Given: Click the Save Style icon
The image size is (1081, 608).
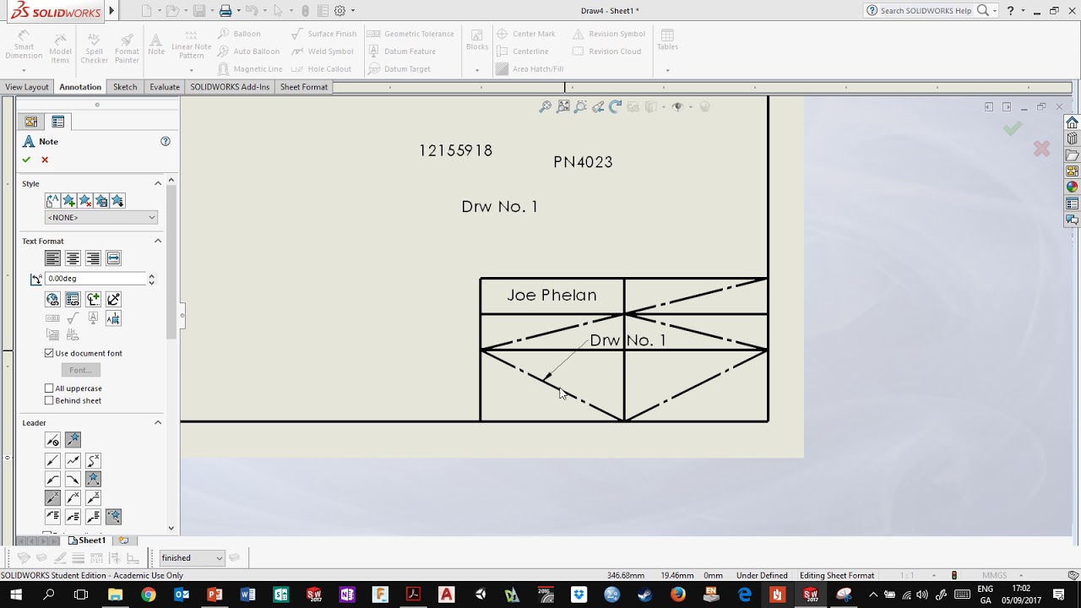Looking at the screenshot, I should 101,200.
